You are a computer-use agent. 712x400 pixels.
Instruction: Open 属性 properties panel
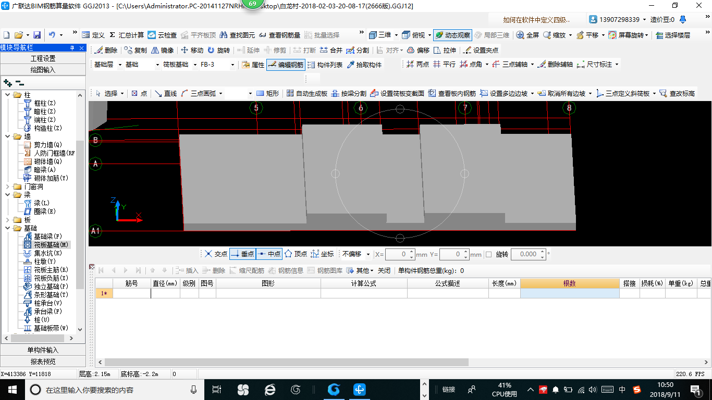[x=253, y=65]
